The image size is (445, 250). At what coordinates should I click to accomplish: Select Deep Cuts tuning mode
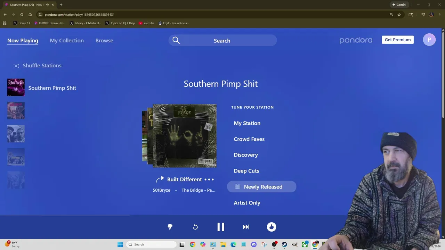pos(246,171)
